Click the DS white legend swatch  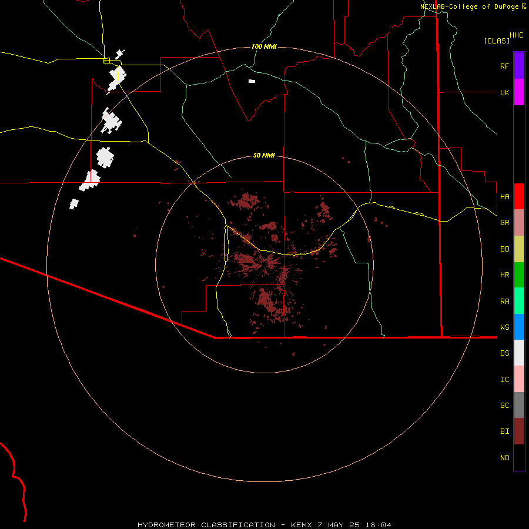(x=519, y=353)
